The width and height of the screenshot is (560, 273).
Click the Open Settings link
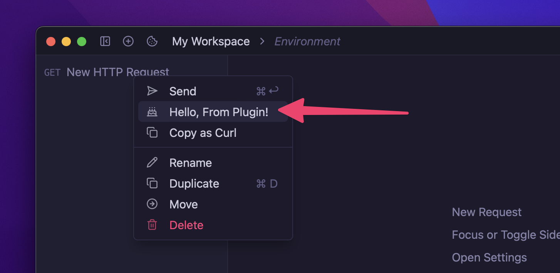tap(489, 257)
